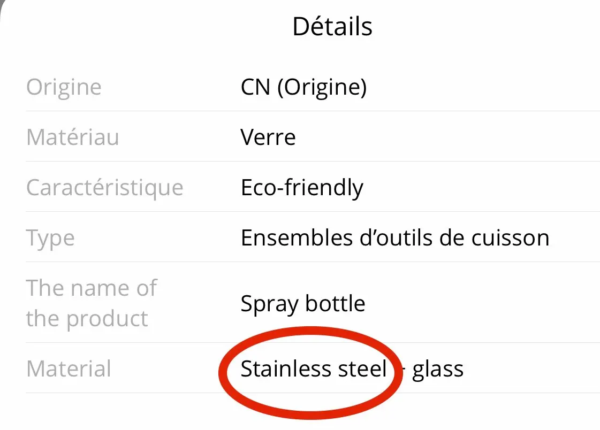Image resolution: width=600 pixels, height=430 pixels.
Task: Click the word glass
Action: click(438, 369)
